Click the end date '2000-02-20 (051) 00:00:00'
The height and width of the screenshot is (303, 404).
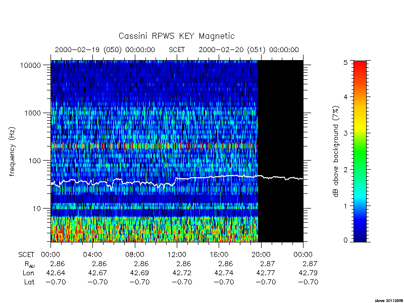coord(248,49)
